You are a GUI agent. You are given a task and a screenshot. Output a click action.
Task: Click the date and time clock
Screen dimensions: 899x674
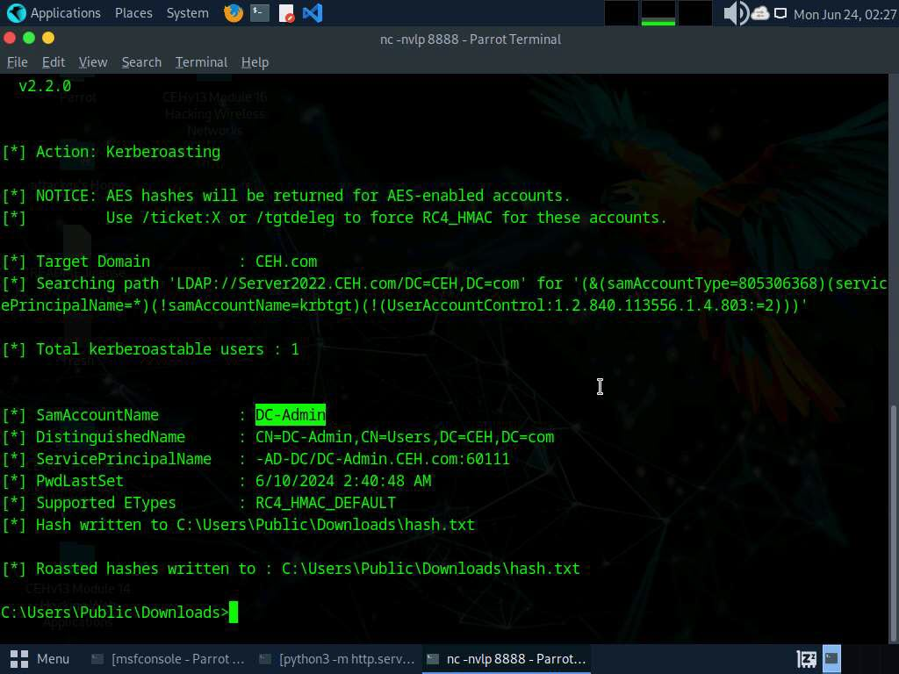[x=845, y=14]
